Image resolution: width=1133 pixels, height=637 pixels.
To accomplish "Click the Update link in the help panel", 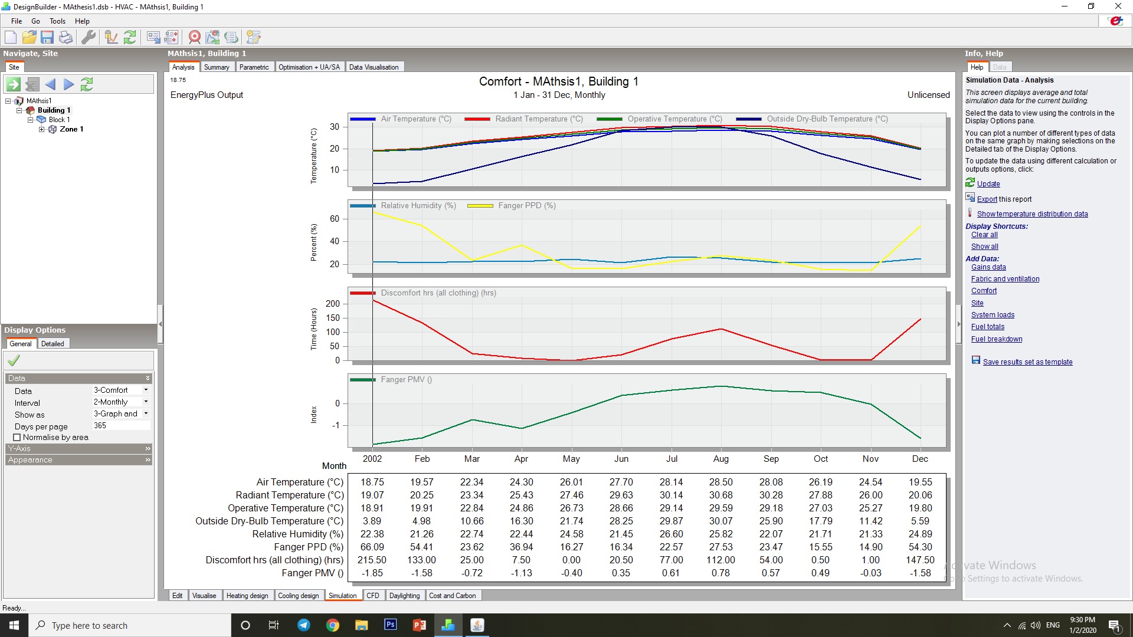I will [x=988, y=184].
